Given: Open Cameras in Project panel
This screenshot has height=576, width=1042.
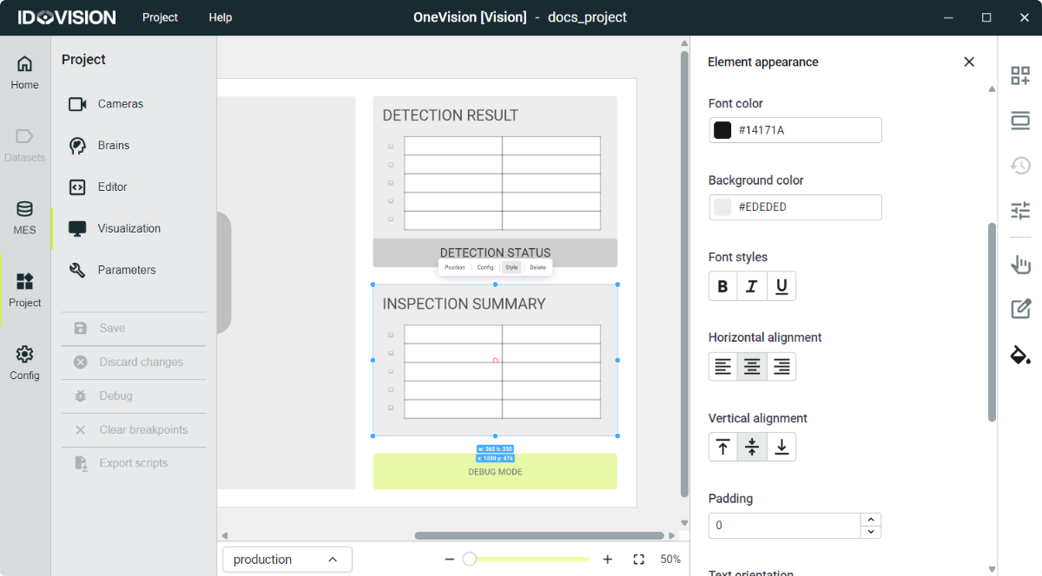Looking at the screenshot, I should (120, 104).
